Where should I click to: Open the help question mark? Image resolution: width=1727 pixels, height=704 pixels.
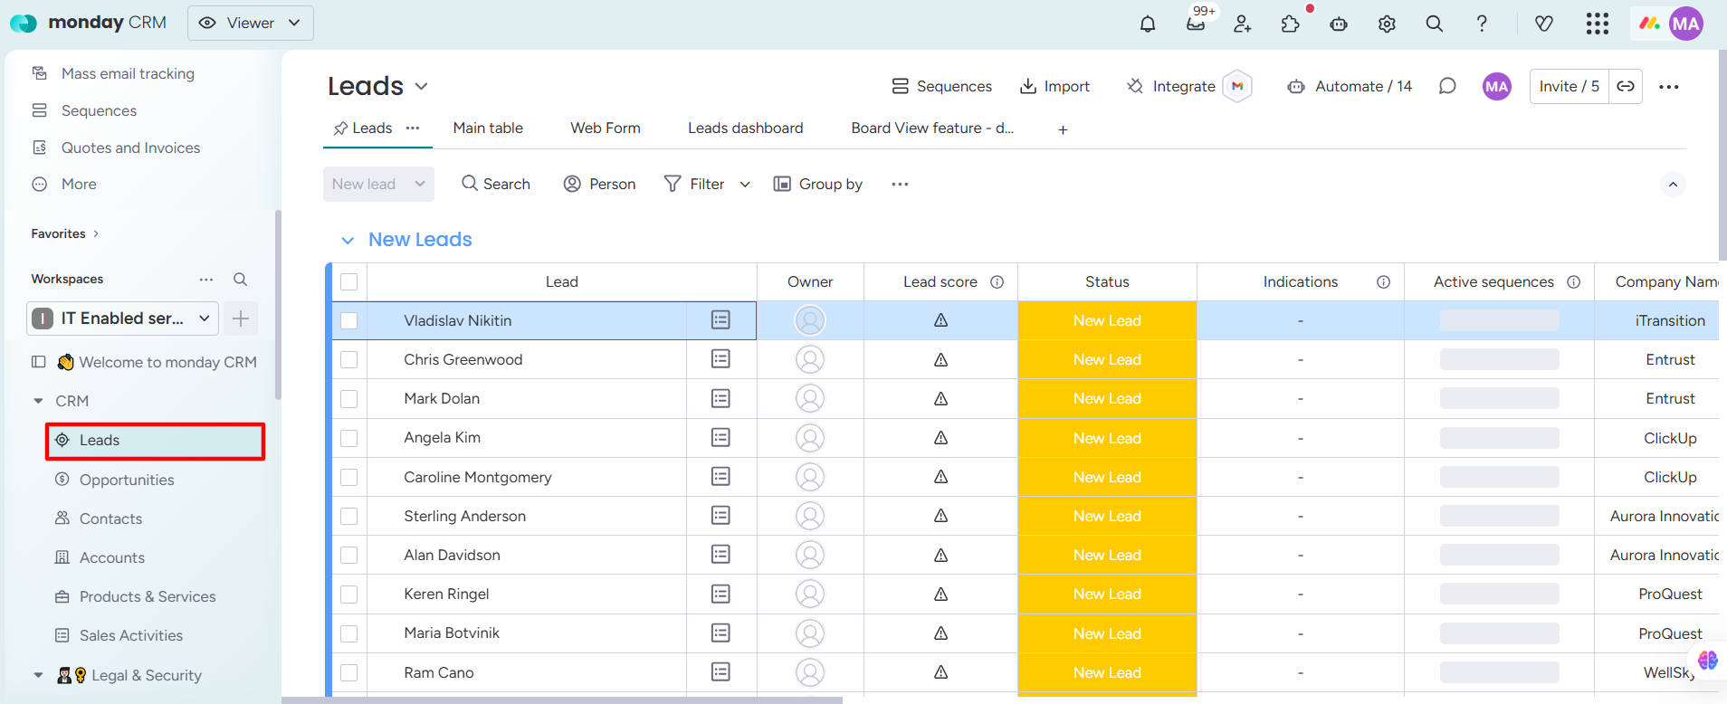(x=1482, y=24)
